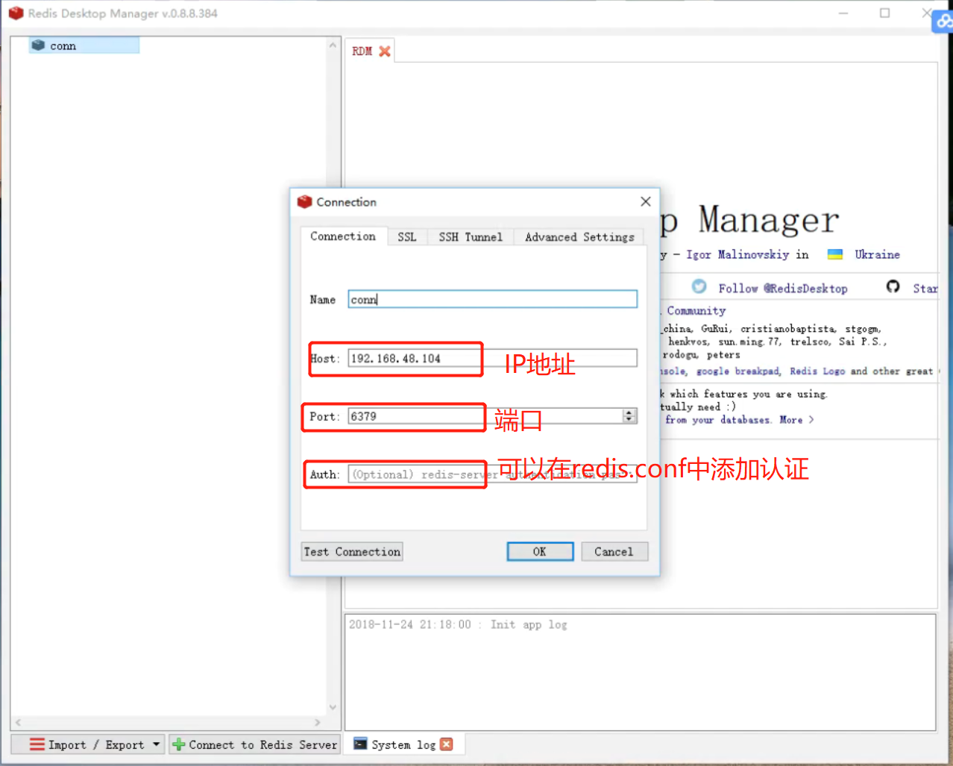Open the SSH Tunnel tab
This screenshot has width=953, height=766.
coord(471,237)
